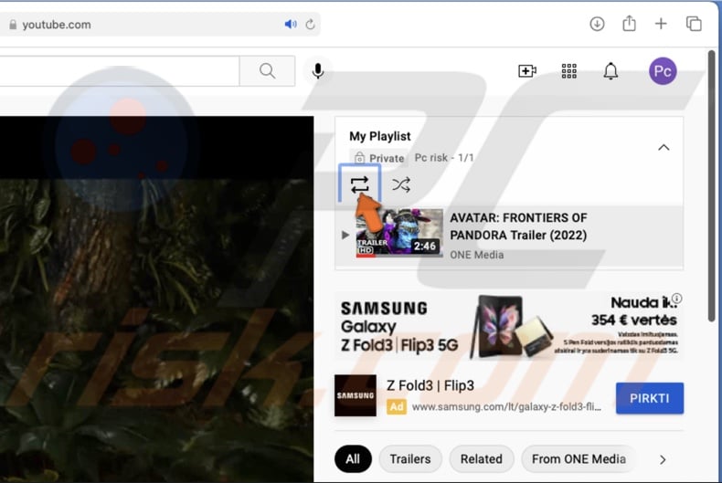This screenshot has width=722, height=483.
Task: Click the PIRKTI ad button
Action: click(x=650, y=398)
